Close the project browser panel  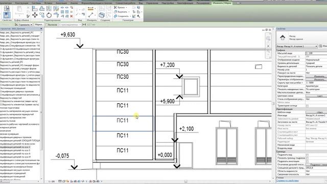pyautogui.click(x=41, y=29)
